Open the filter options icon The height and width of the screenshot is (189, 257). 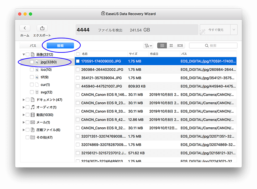coord(148,45)
